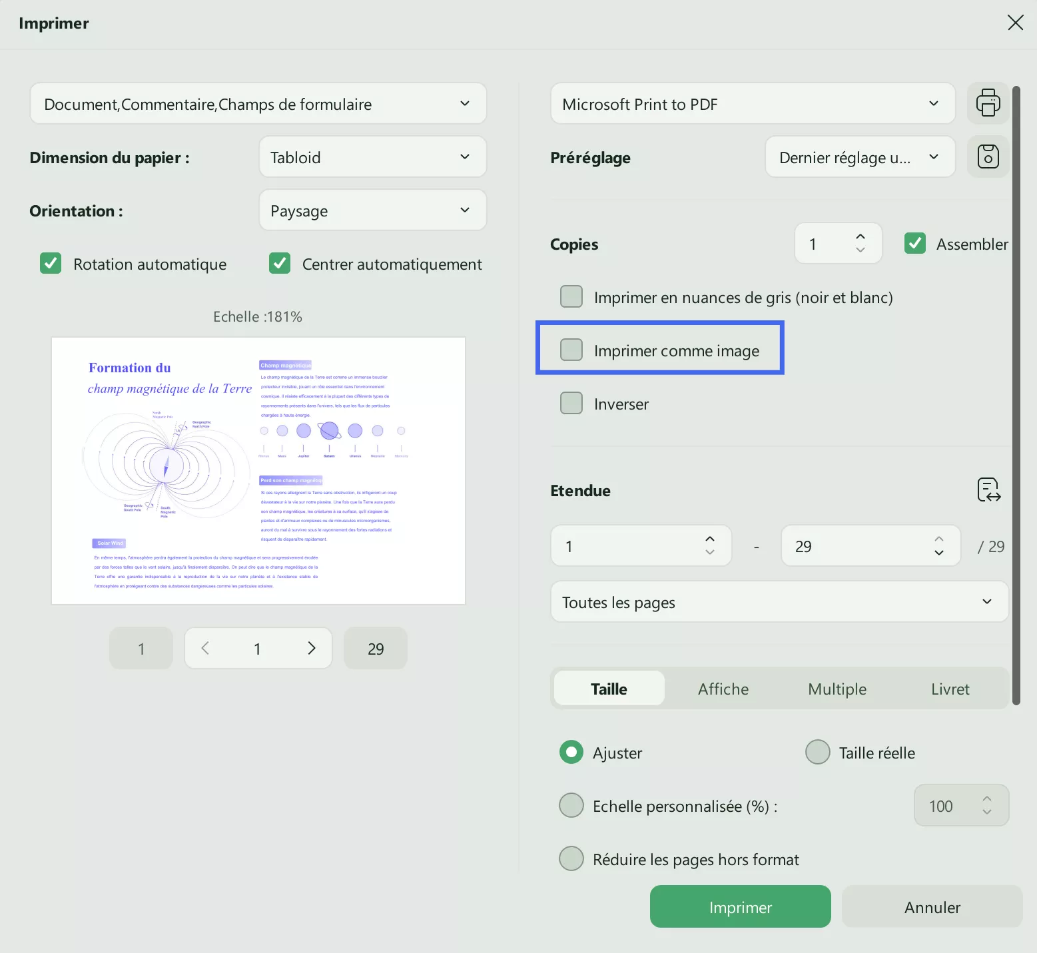
Task: Toggle Rotation automatique checkbox
Action: click(51, 264)
